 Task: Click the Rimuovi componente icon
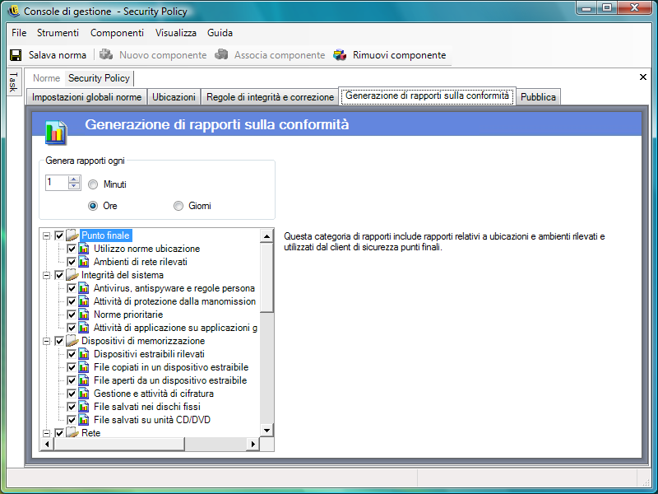click(340, 55)
